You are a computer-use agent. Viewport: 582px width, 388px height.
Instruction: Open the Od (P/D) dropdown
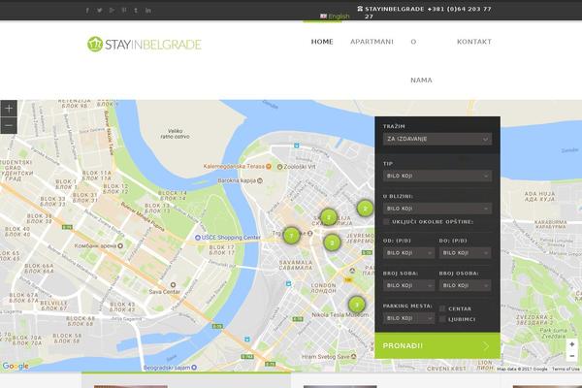point(408,253)
